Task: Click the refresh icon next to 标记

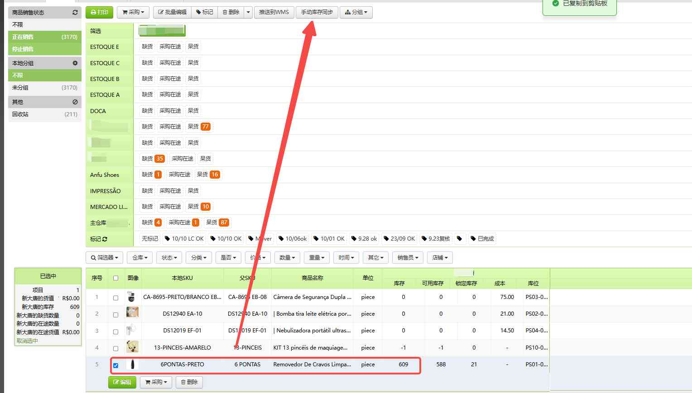Action: pos(105,239)
